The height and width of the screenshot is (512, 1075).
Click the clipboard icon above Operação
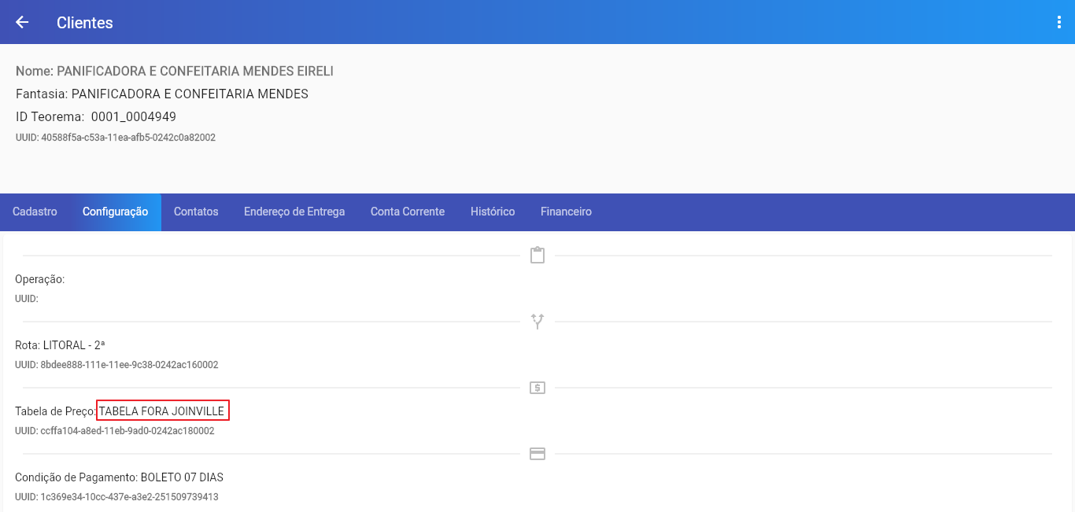(537, 256)
